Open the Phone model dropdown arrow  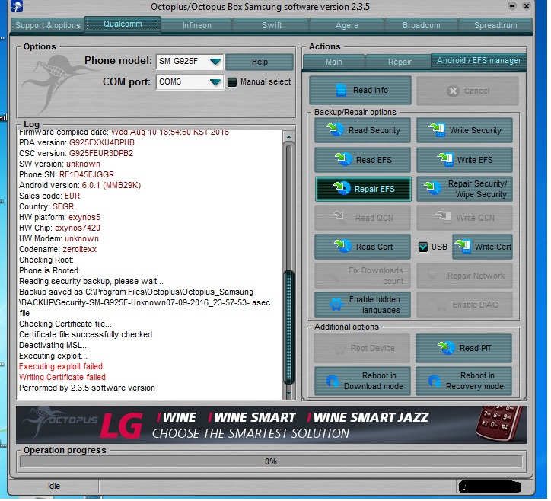click(x=215, y=62)
